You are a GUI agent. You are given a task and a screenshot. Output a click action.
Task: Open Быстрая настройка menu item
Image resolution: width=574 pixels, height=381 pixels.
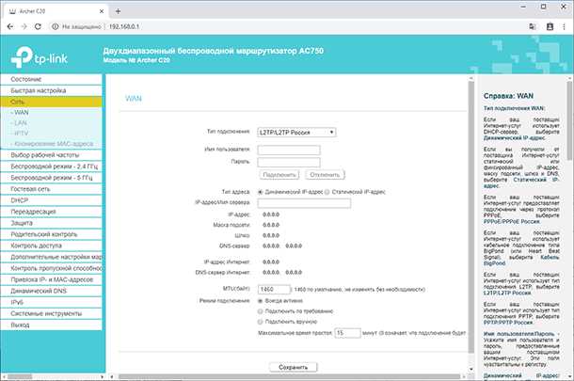(51, 90)
